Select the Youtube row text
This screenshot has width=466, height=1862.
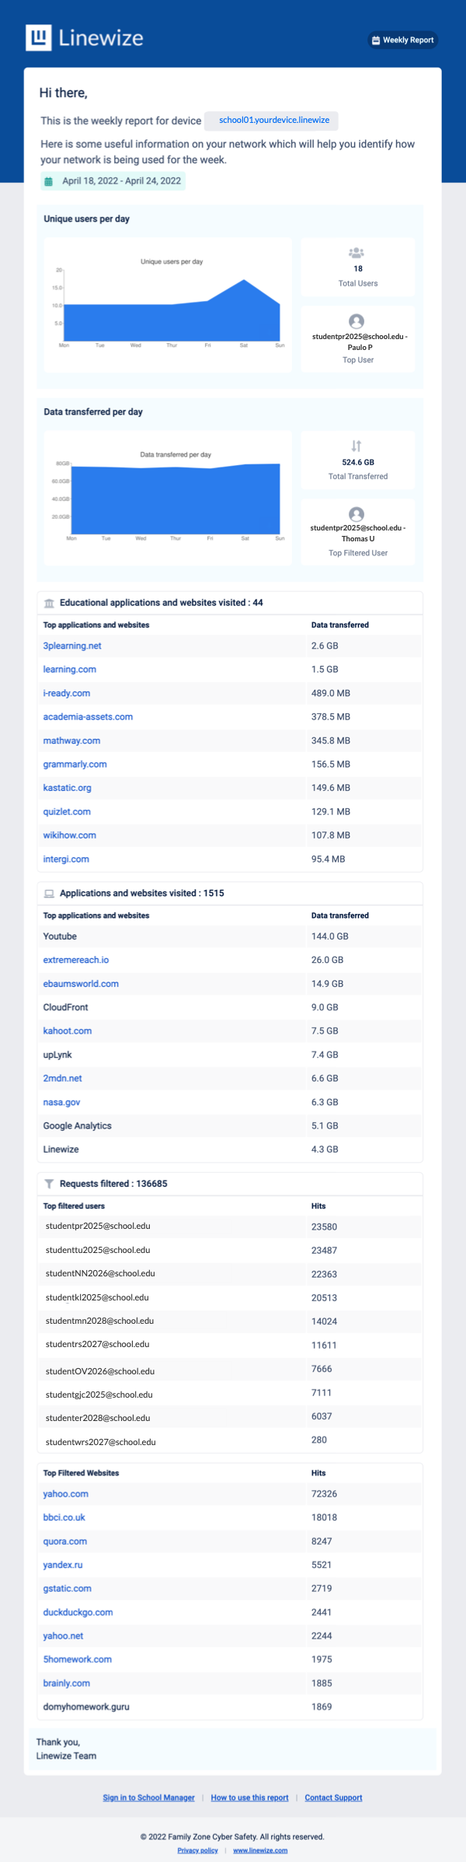click(60, 936)
